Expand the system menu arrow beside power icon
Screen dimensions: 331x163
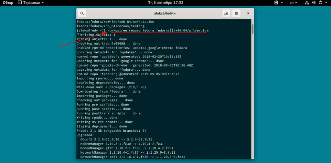pos(326,3)
